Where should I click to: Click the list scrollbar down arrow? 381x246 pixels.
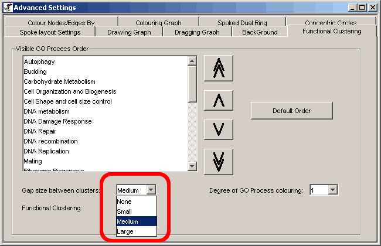pyautogui.click(x=192, y=167)
